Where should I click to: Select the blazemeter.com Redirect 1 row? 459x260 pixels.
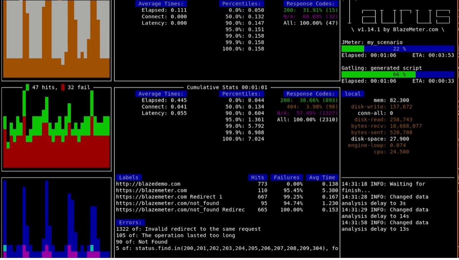click(x=227, y=197)
